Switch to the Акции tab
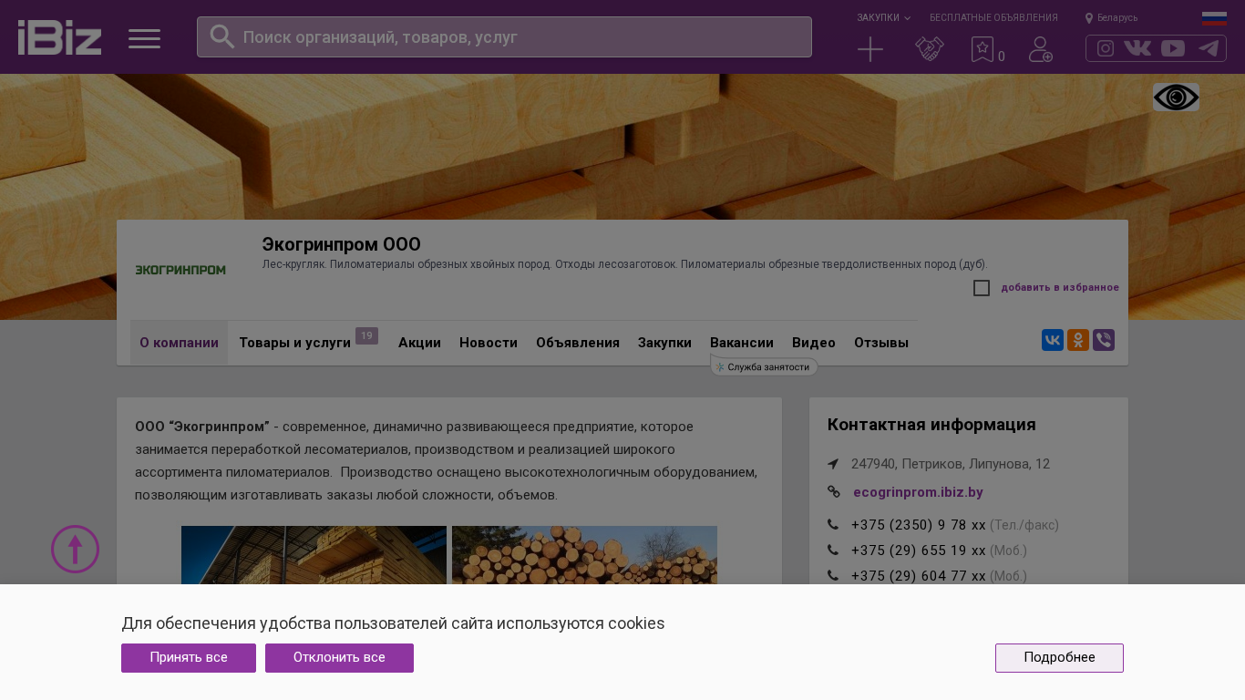 click(419, 343)
